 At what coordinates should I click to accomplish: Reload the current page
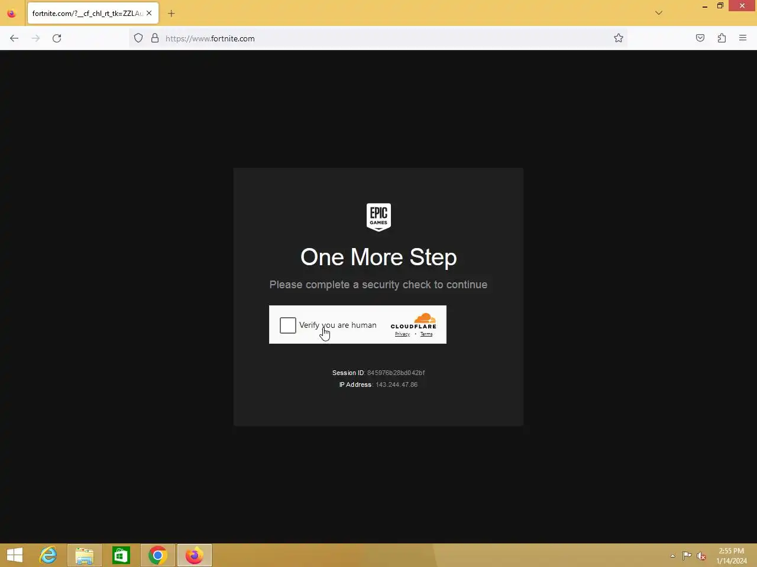click(x=57, y=38)
